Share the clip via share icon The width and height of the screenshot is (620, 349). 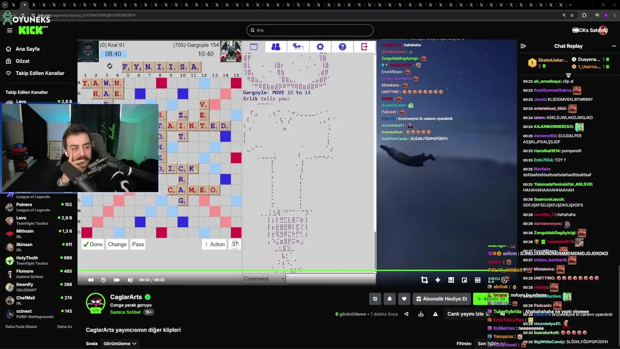[x=406, y=314]
